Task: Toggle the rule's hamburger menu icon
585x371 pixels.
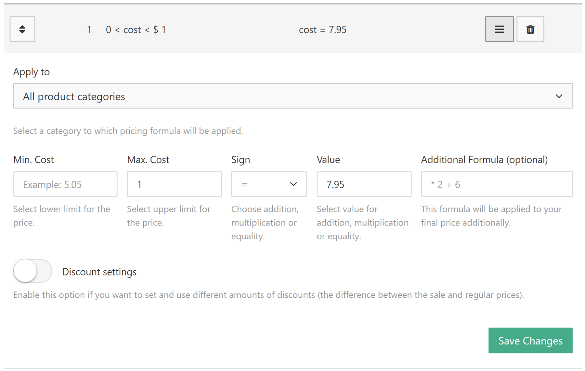Action: click(x=499, y=29)
